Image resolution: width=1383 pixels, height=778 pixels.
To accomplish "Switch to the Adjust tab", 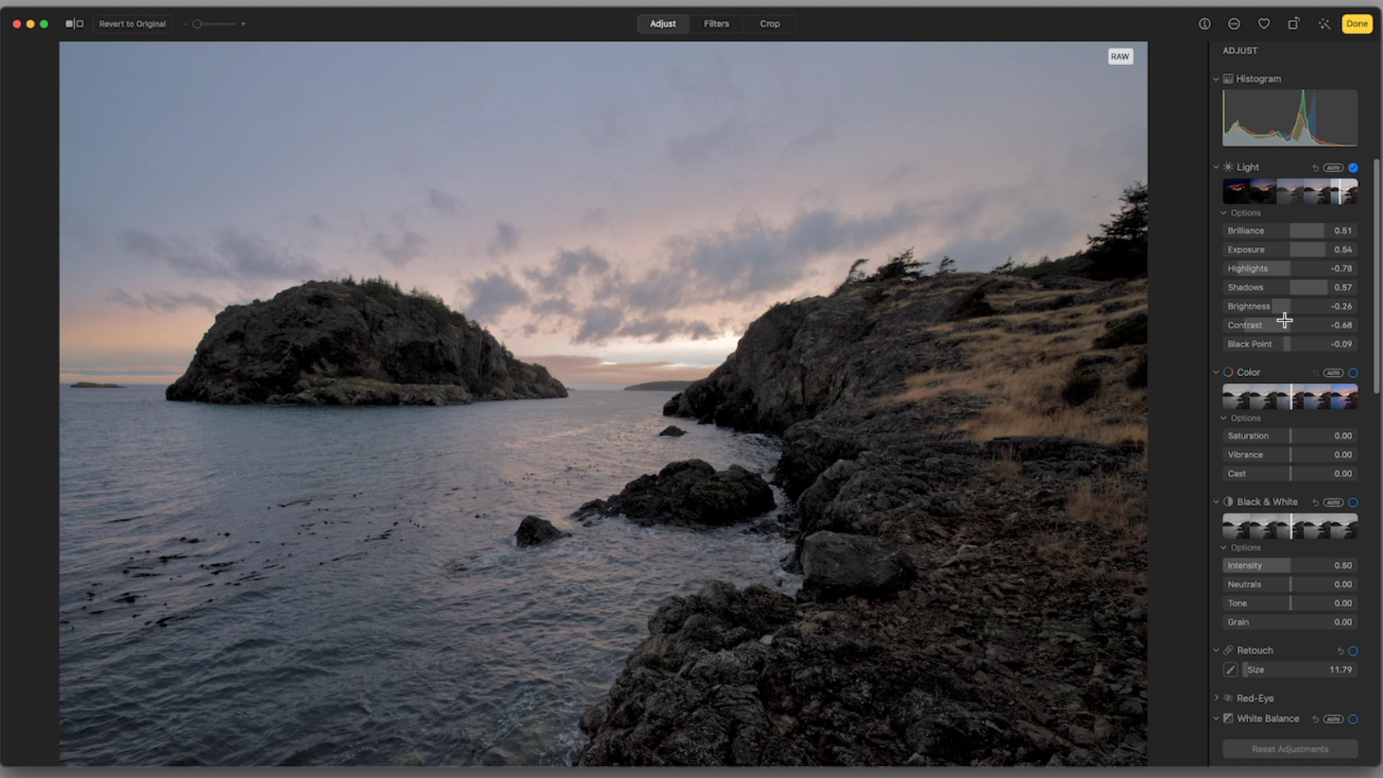I will [663, 23].
